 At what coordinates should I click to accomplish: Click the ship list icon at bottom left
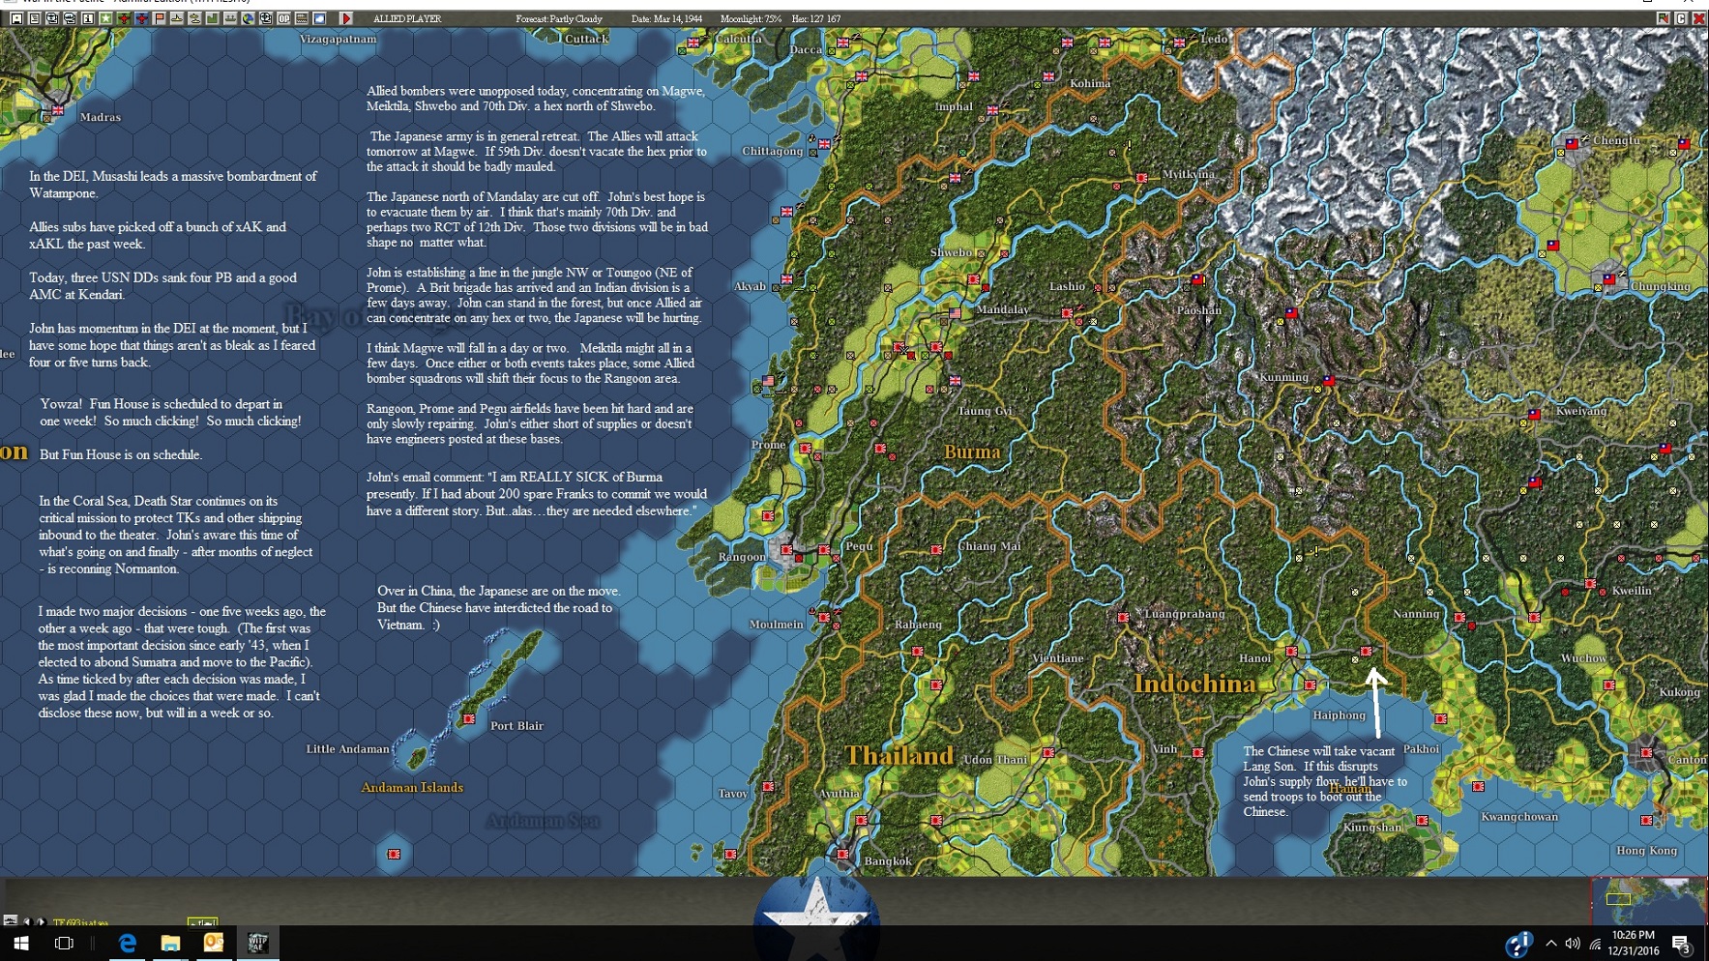point(10,920)
